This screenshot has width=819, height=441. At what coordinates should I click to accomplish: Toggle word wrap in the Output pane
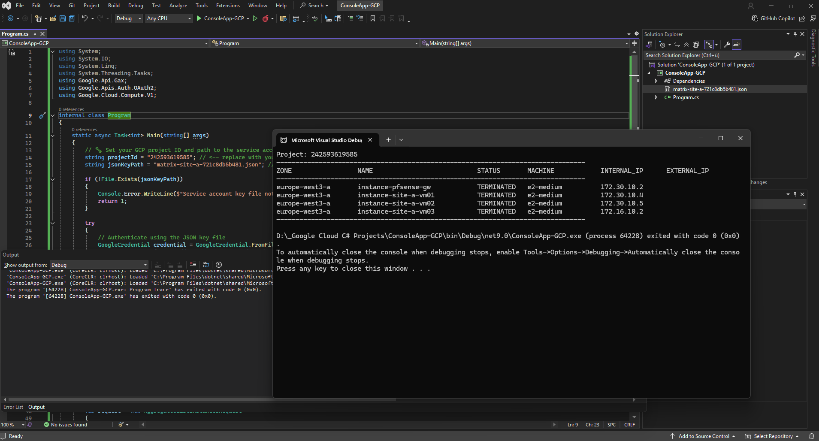[206, 265]
